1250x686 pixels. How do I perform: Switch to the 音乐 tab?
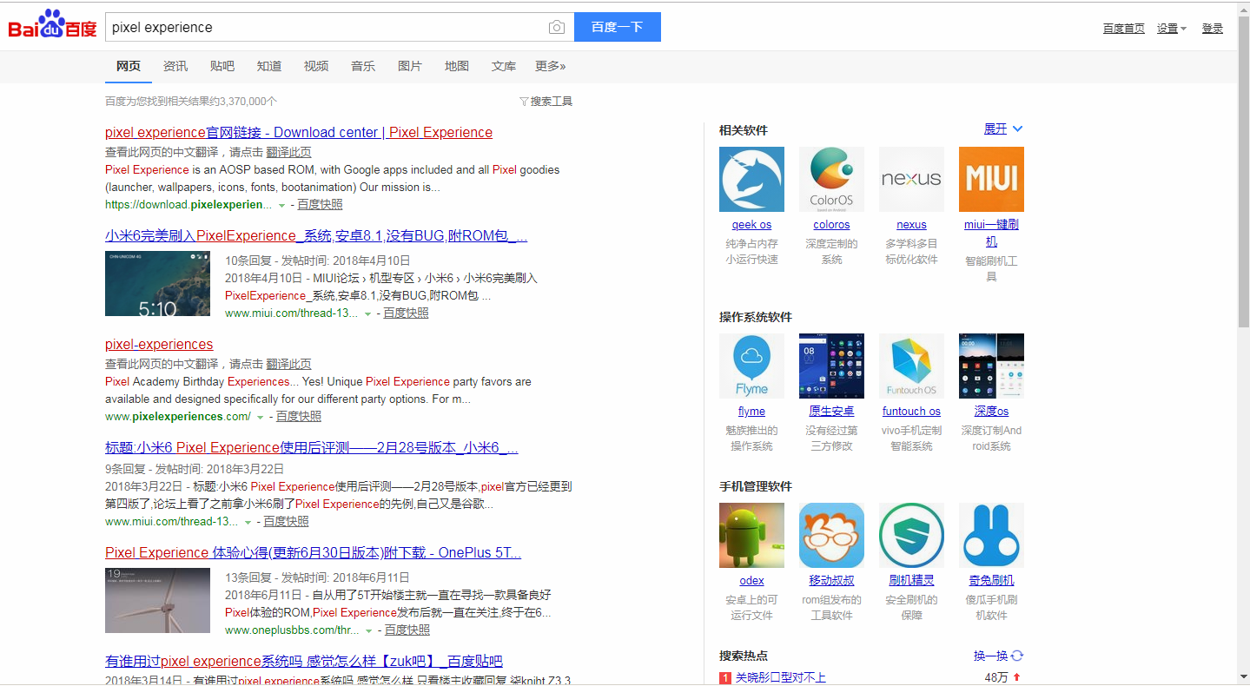(363, 66)
